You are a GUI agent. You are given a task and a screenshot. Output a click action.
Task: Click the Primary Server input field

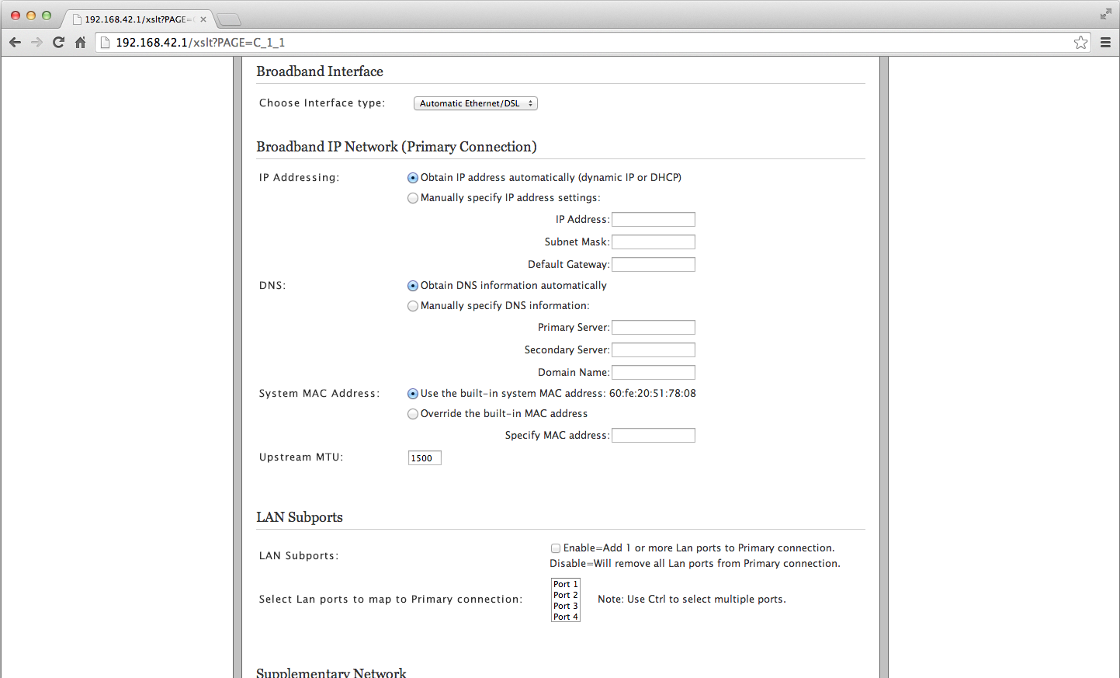(653, 328)
